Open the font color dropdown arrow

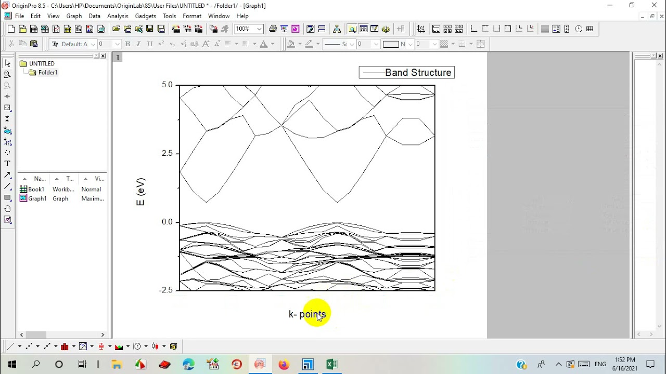(273, 44)
